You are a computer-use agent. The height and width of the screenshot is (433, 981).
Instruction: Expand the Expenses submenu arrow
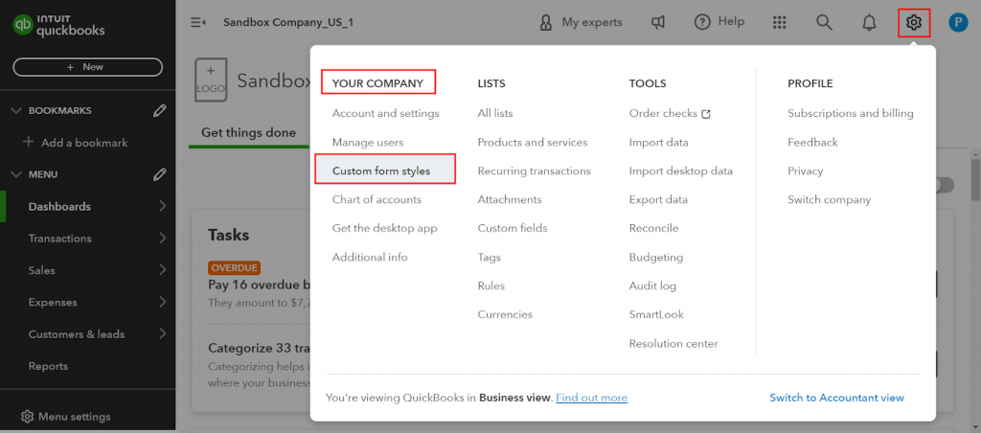pos(163,302)
